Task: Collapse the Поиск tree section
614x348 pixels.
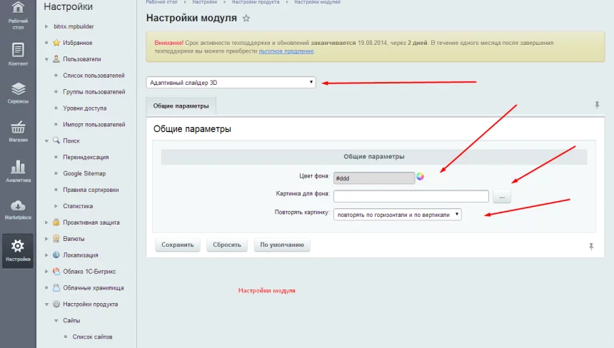Action: (47, 141)
